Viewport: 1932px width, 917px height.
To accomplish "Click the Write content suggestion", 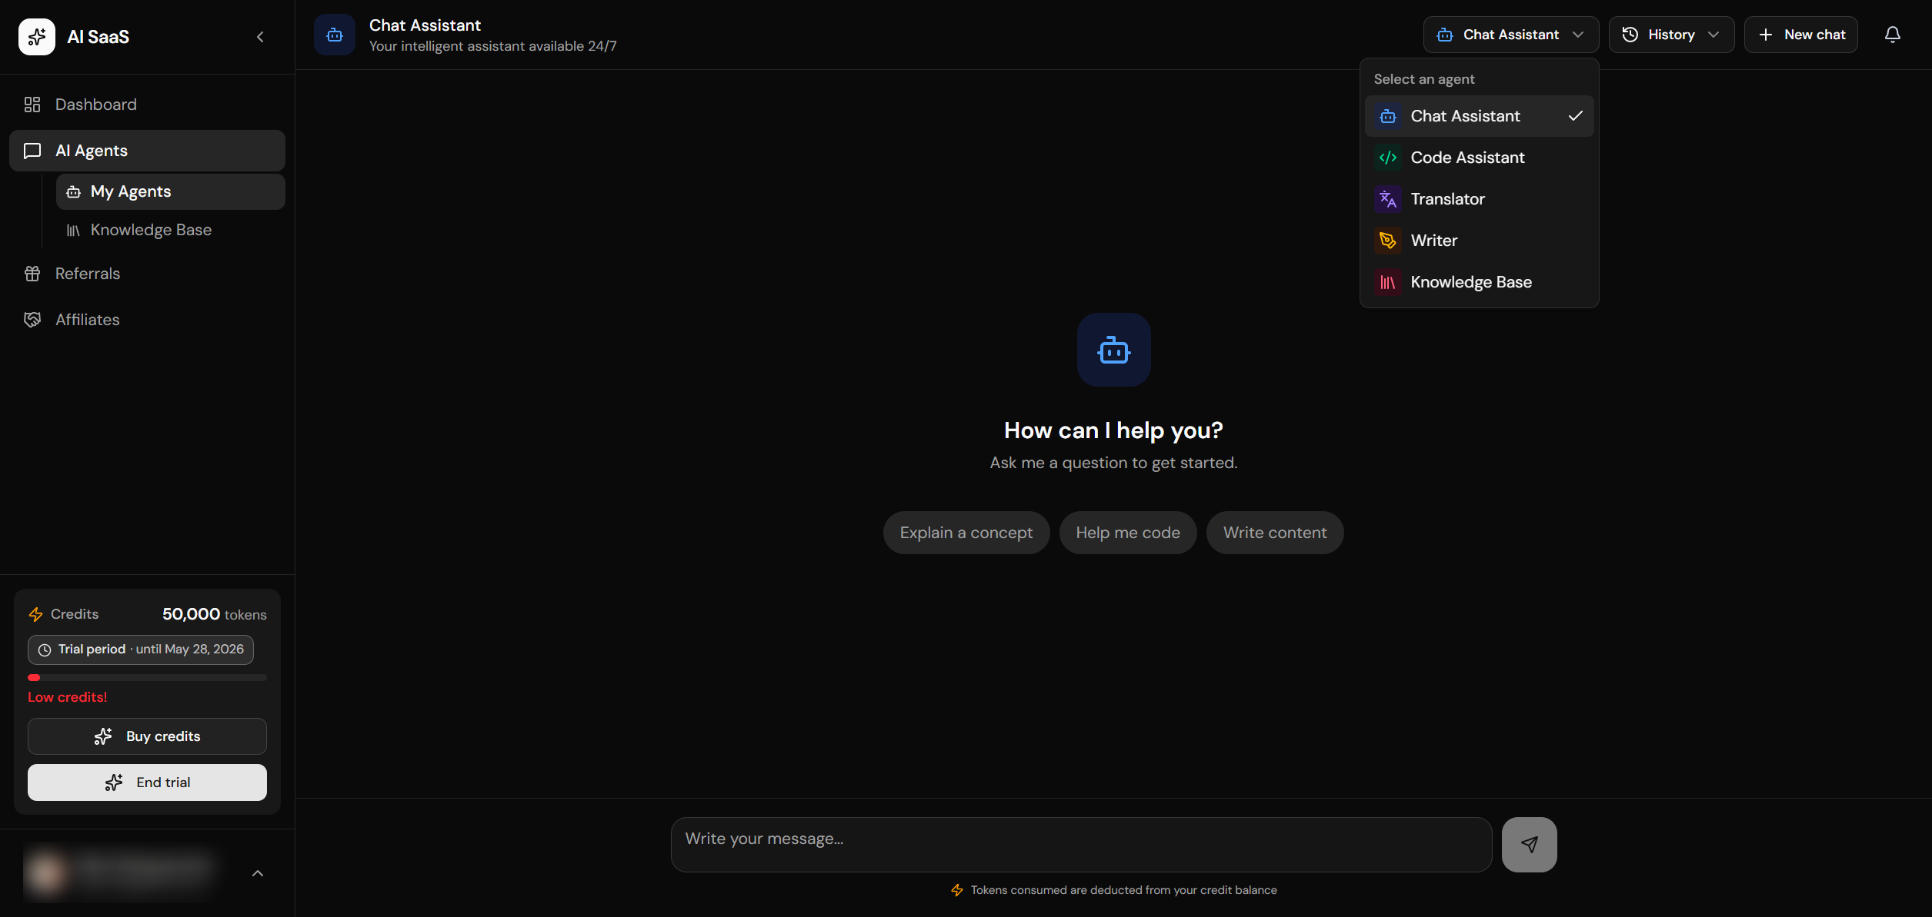I will [1275, 533].
